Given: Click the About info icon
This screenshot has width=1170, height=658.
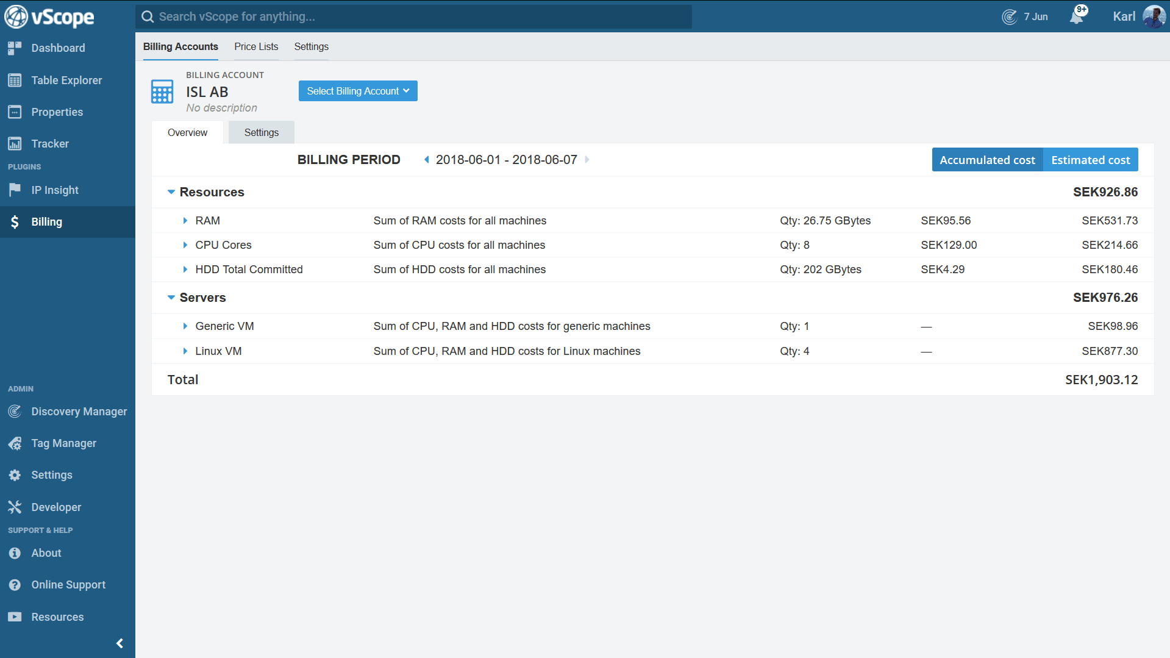Looking at the screenshot, I should [x=15, y=553].
